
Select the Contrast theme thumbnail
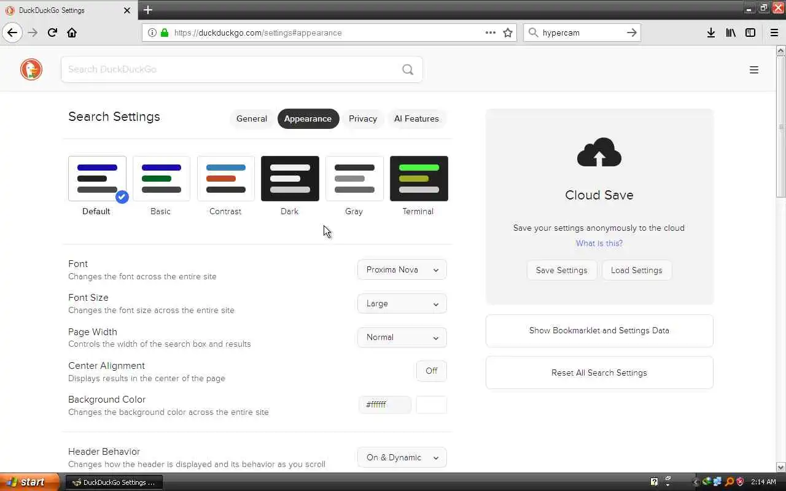[226, 179]
